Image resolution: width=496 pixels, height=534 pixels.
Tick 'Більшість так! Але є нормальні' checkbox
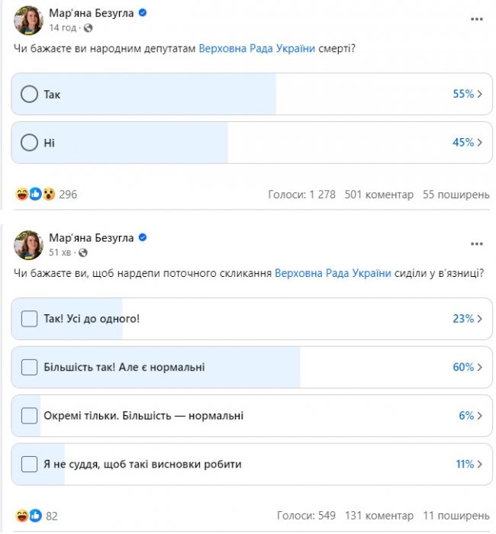[x=29, y=367]
